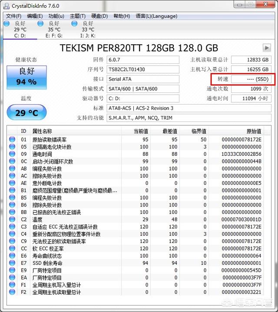Image resolution: width=278 pixels, height=312 pixels.
Task: Open the 文件(F) menu
Action: tap(13, 16)
